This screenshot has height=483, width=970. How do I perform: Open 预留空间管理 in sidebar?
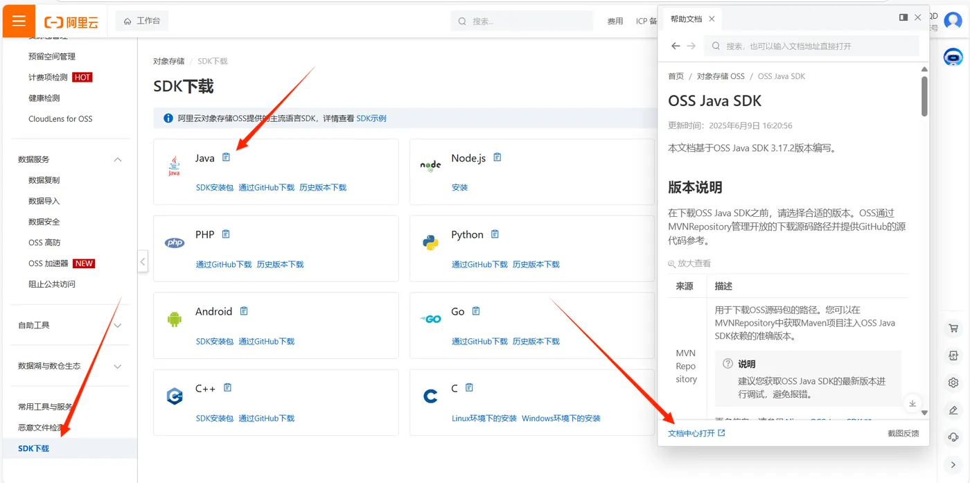point(52,56)
